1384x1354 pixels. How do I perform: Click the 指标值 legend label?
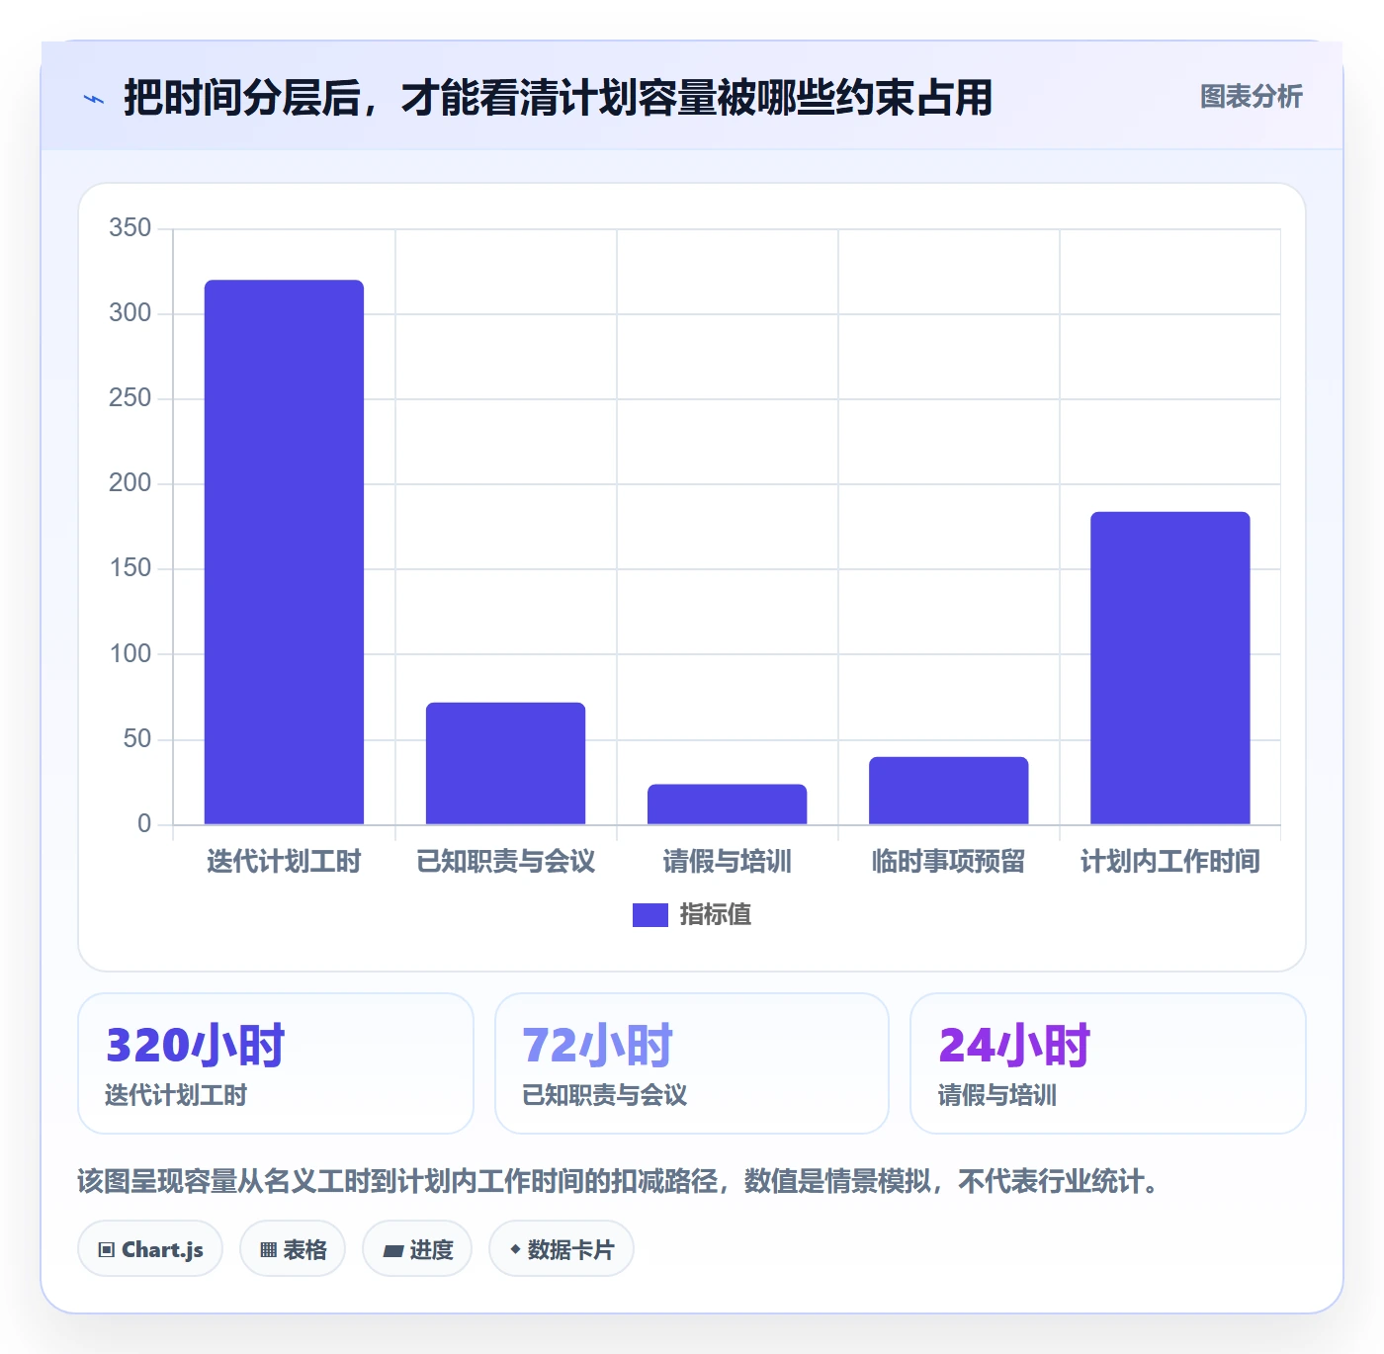(x=716, y=915)
